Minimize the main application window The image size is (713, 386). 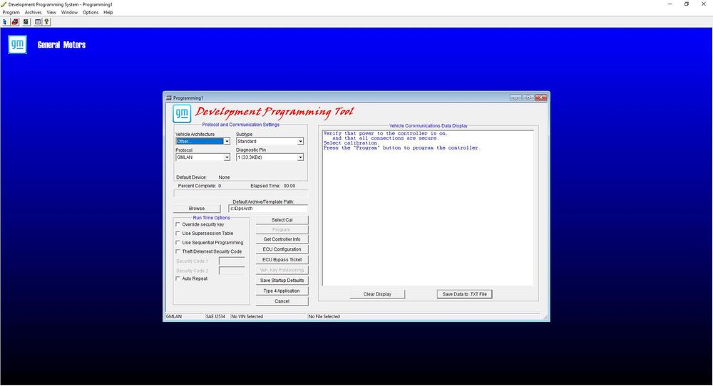click(670, 4)
